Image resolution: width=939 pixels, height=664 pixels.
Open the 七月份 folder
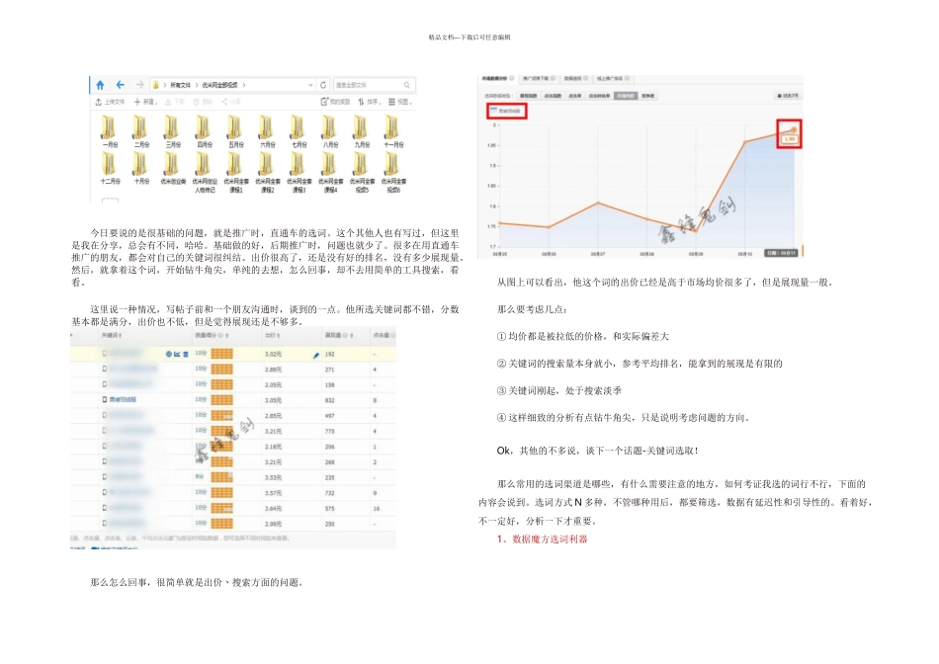click(x=299, y=130)
